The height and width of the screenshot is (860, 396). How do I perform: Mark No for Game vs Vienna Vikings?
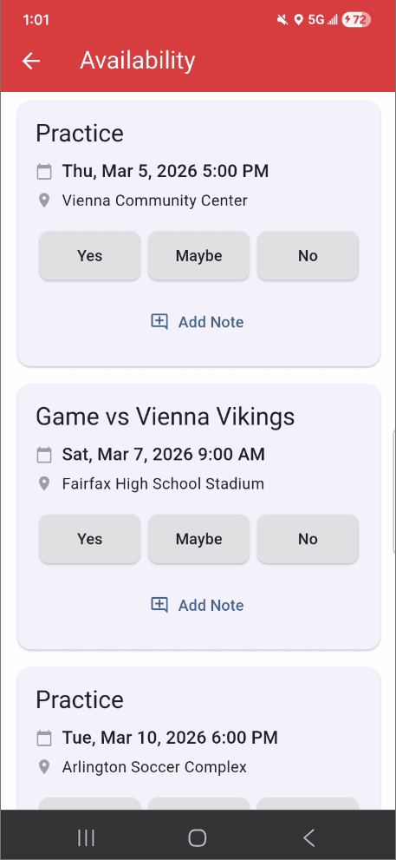(x=308, y=539)
